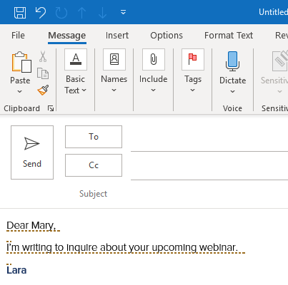Viewport: 288px width, 285px height.
Task: Switch to the Insert tab
Action: click(x=117, y=36)
